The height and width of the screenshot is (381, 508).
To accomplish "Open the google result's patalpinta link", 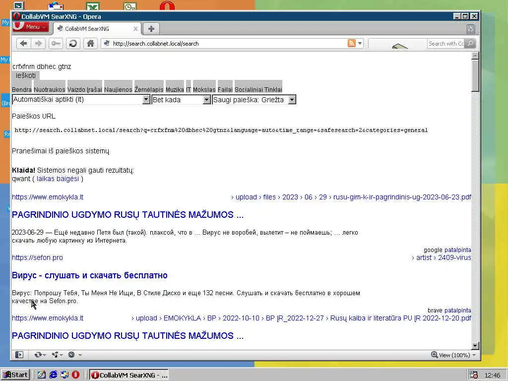I will click(x=458, y=250).
